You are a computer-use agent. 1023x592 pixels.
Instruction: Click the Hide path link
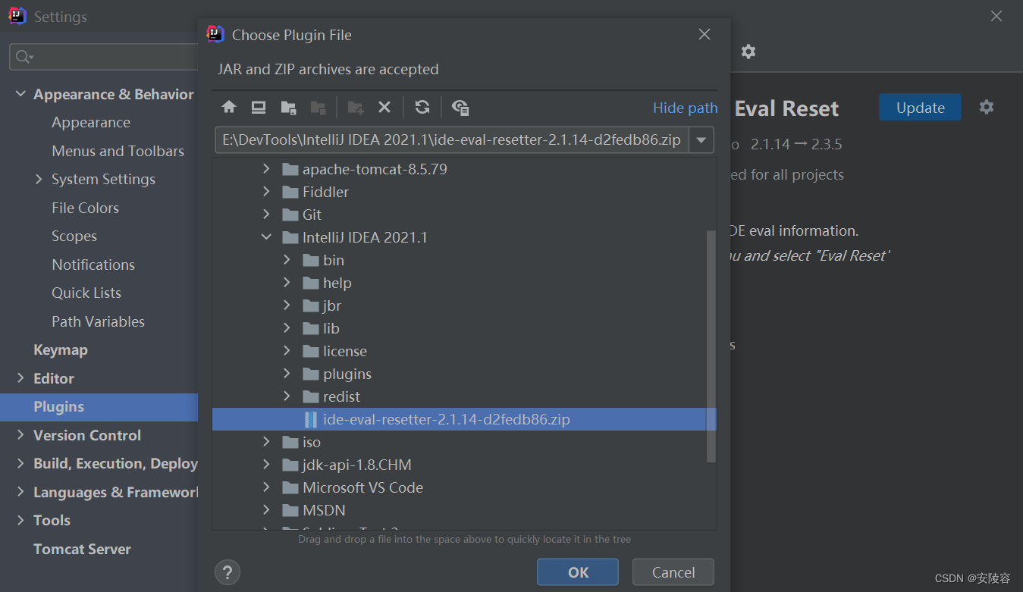click(x=686, y=108)
